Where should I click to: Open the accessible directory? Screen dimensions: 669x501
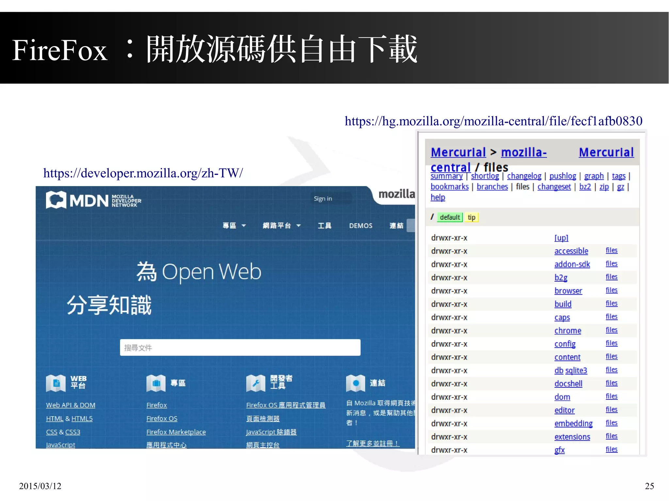(571, 251)
